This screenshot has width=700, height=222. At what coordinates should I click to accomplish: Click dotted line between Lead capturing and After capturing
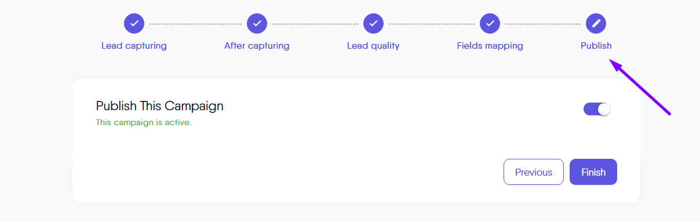click(x=195, y=24)
